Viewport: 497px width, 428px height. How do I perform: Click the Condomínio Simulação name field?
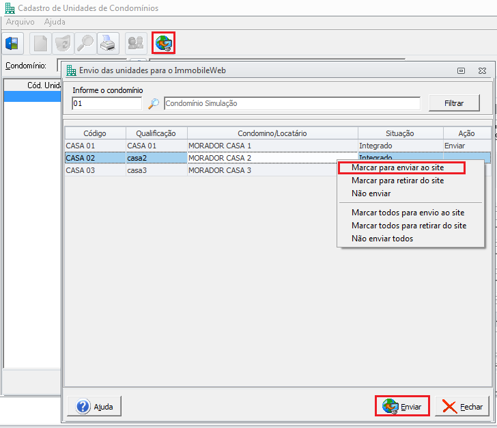pos(292,103)
